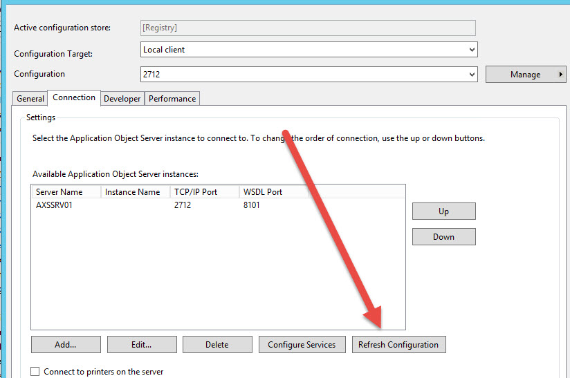Image resolution: width=570 pixels, height=378 pixels.
Task: Switch to the General tab
Action: (30, 99)
